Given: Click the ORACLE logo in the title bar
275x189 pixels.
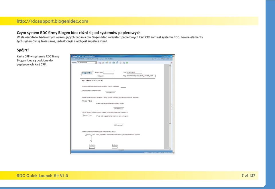Looking at the screenshot, I should 76,56.
